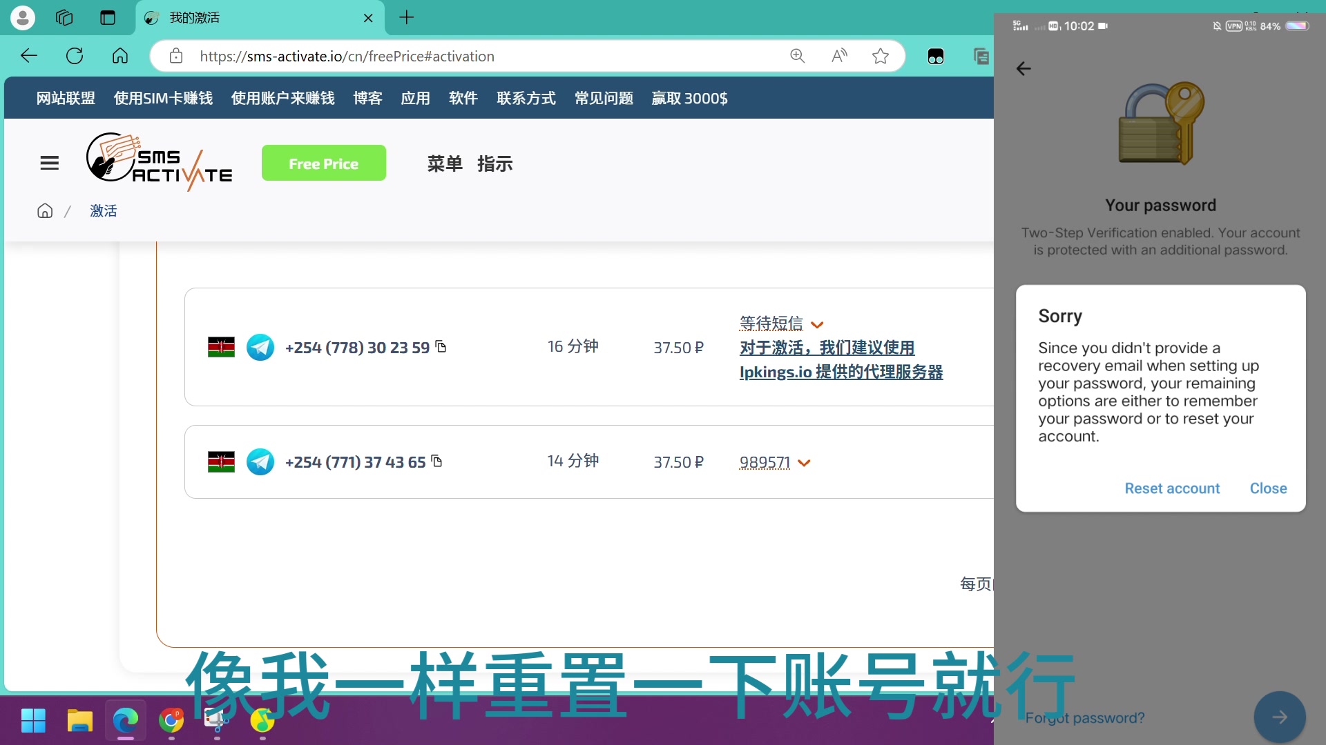Screen dimensions: 1326x745
Task: Click the Forgot password link at bottom
Action: click(x=1085, y=717)
